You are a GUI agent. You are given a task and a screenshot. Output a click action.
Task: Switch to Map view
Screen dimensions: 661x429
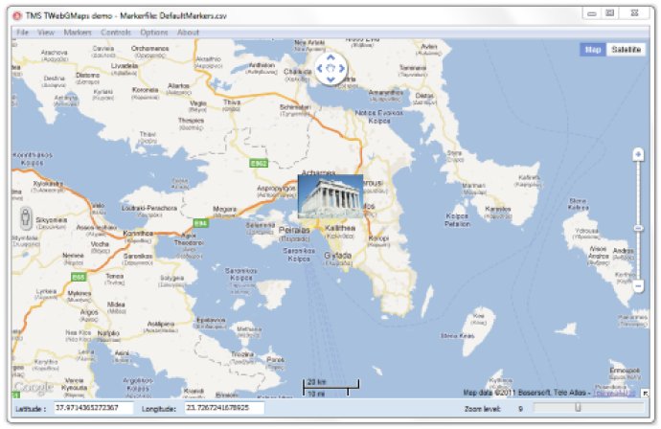pyautogui.click(x=593, y=50)
